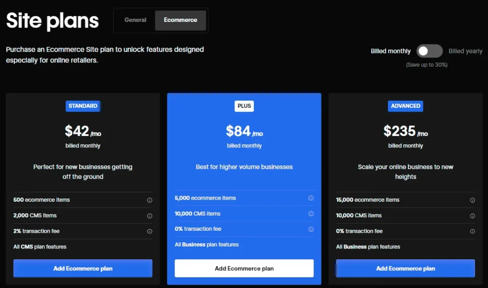
Task: Click the STANDARD plan badge
Action: pos(83,106)
